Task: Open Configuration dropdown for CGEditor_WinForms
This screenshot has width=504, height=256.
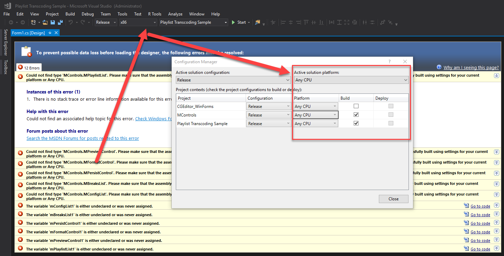Action: tap(269, 106)
